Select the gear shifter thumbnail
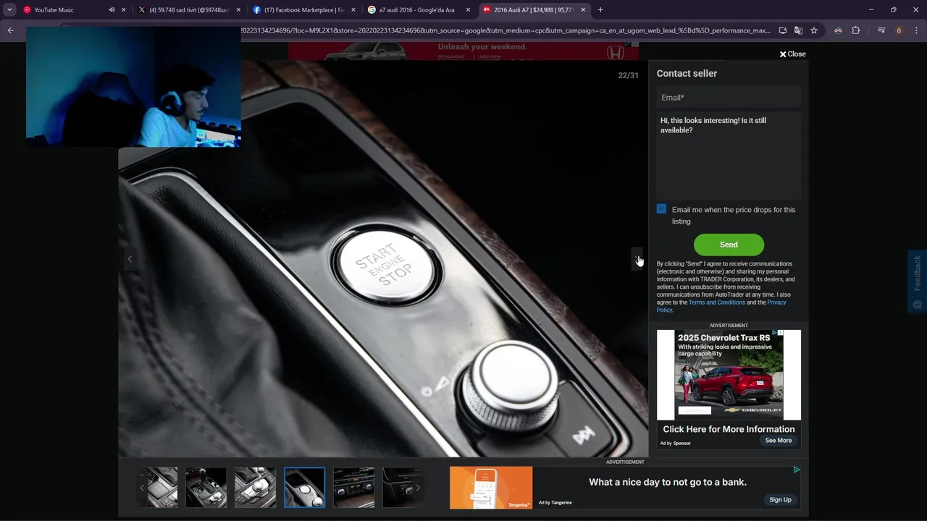 tap(206, 487)
